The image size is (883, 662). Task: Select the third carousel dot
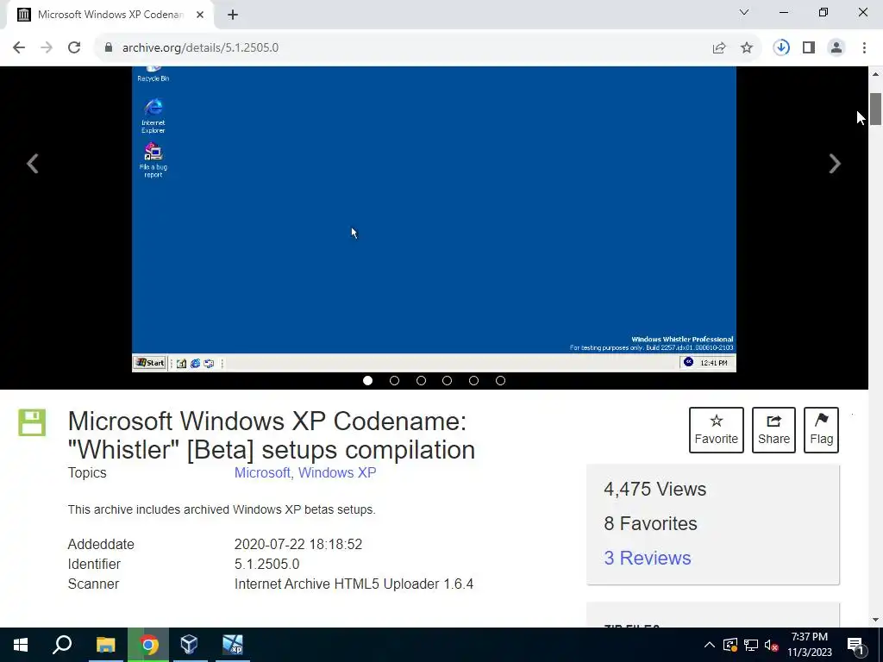click(421, 381)
